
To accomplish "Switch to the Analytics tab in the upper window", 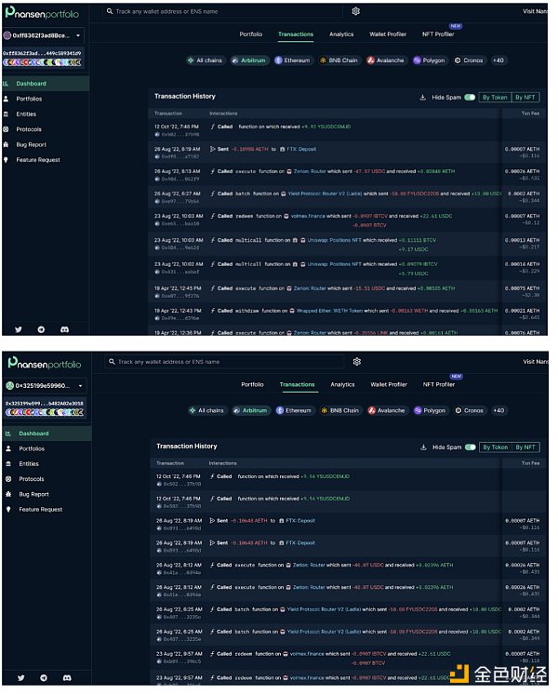I will click(341, 34).
